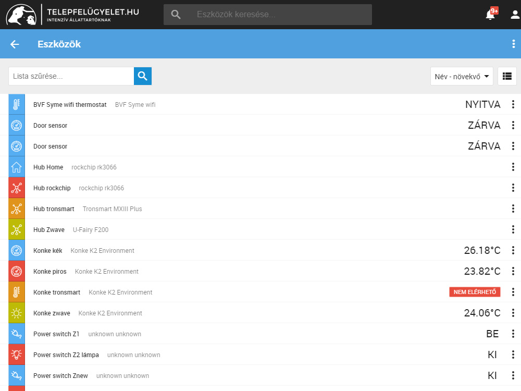521x391 pixels.
Task: Open the Konke piros device
Action: [50, 271]
